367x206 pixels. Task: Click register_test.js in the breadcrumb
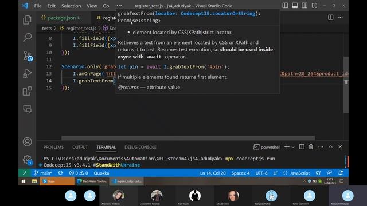coord(81,29)
